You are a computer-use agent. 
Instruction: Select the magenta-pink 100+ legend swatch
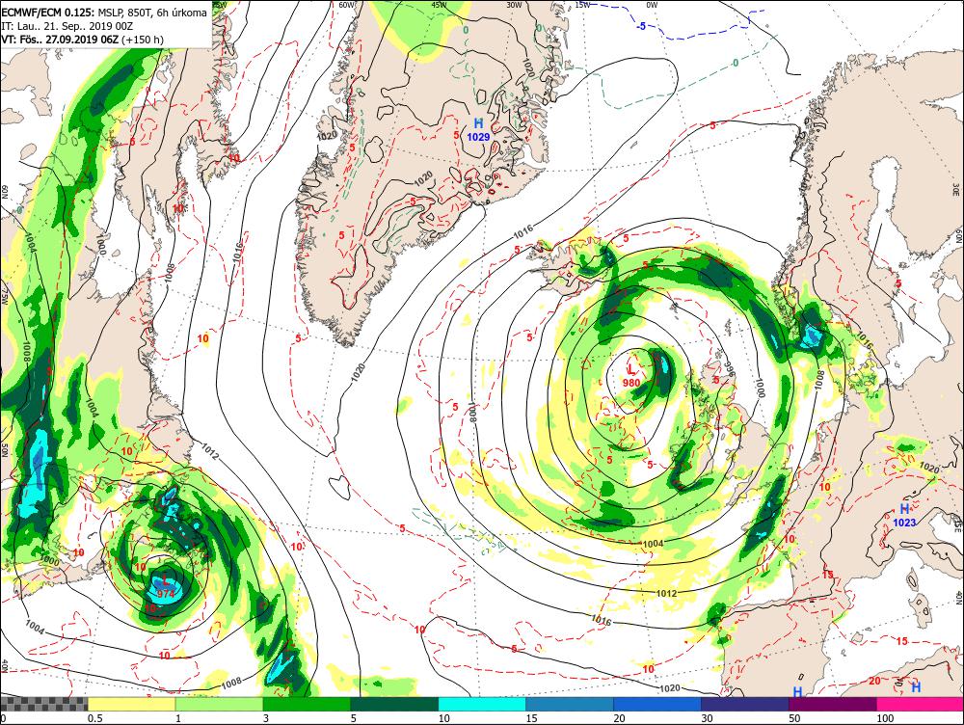click(x=920, y=704)
